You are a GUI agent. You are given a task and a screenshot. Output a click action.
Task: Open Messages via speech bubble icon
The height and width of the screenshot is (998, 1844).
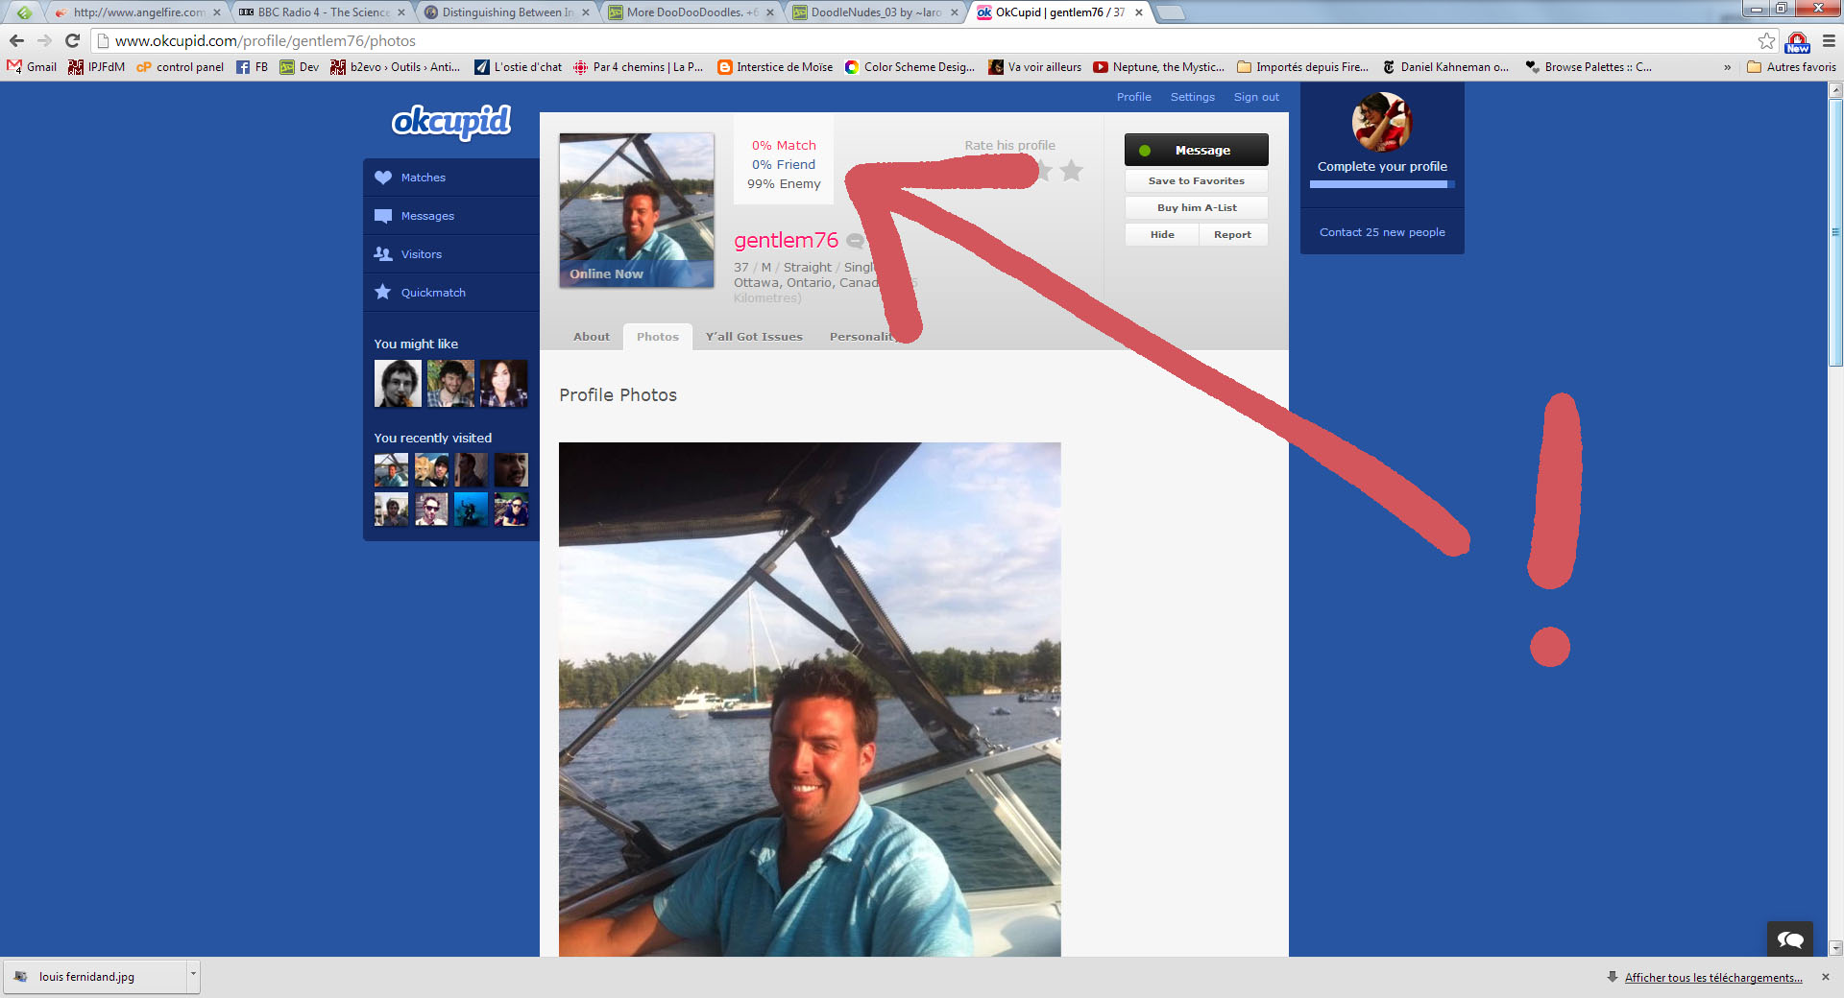coord(383,216)
